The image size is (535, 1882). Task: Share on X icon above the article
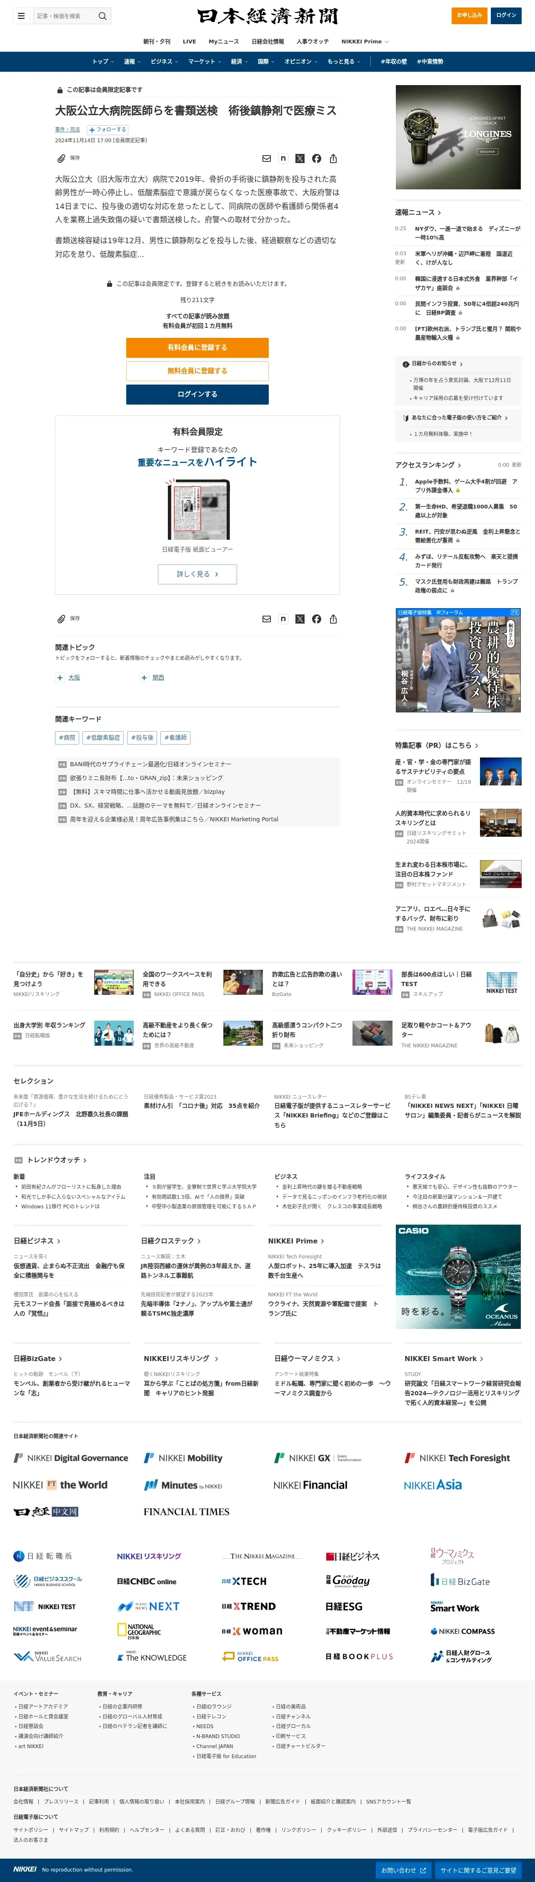[300, 159]
